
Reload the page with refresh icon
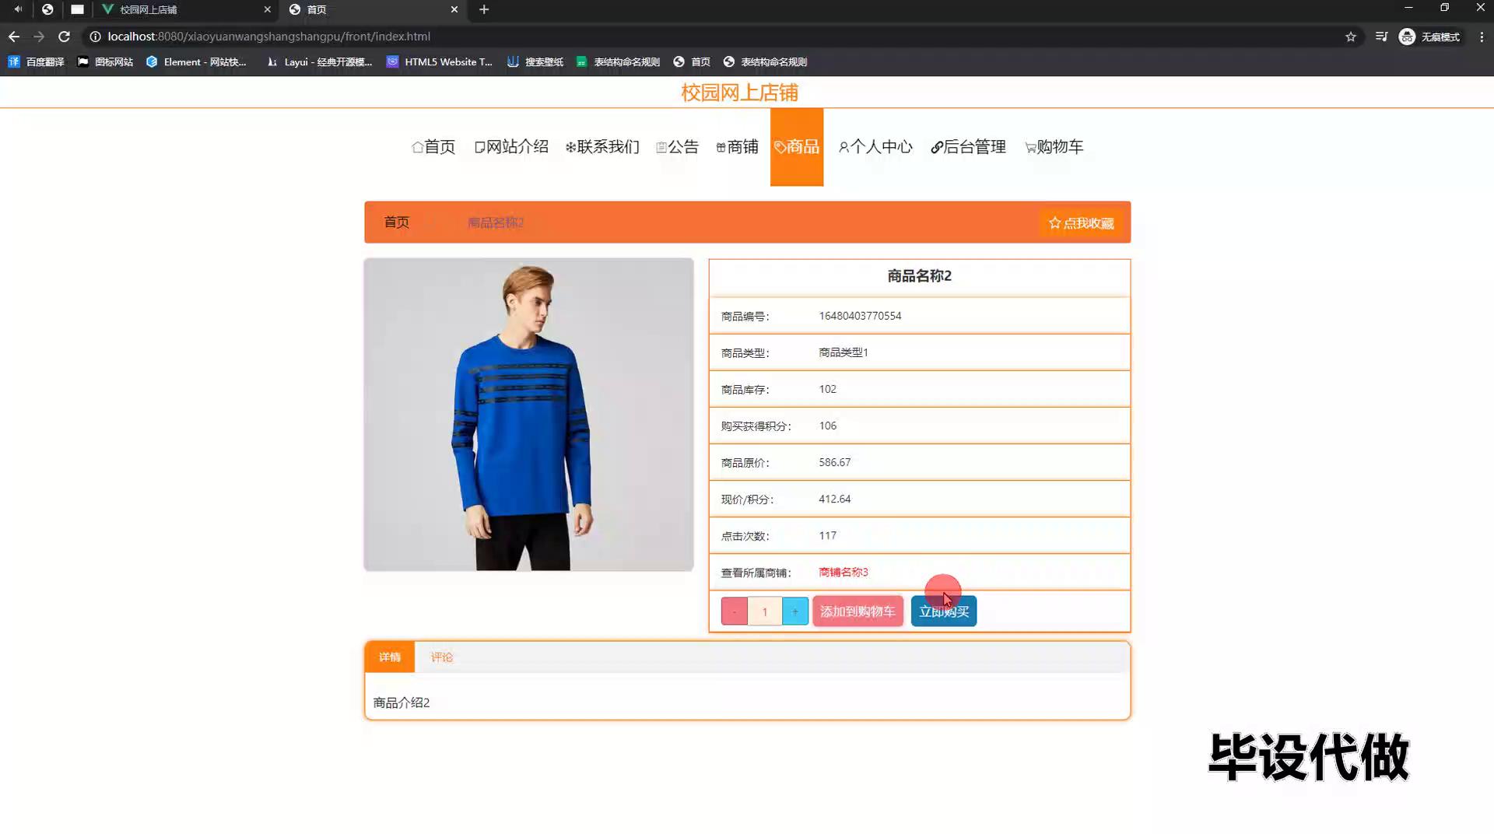pos(65,37)
